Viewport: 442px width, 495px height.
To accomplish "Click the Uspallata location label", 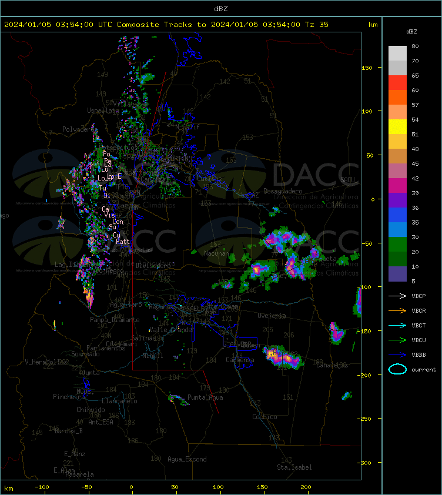I will (103, 111).
